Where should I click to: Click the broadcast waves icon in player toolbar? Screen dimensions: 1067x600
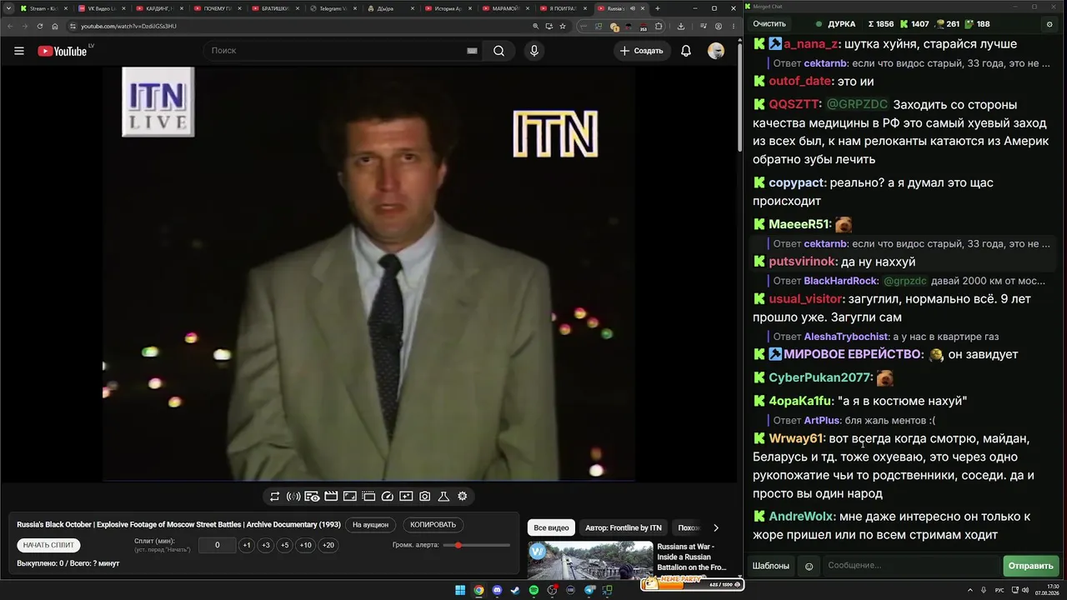[293, 497]
